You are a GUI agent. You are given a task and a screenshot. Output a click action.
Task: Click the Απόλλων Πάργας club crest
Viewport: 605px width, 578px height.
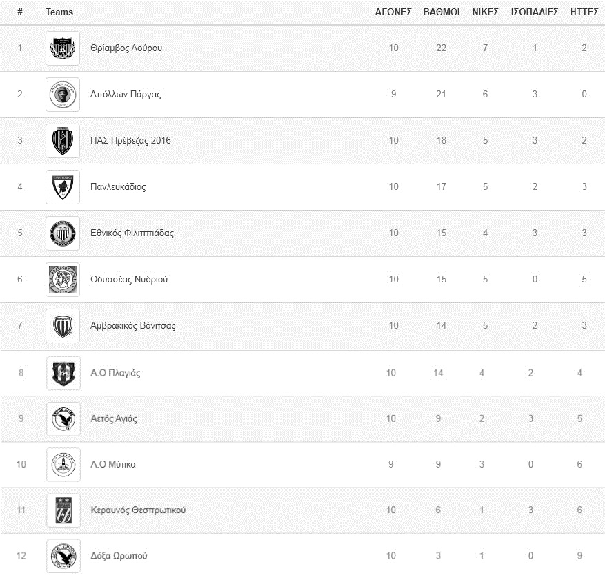coord(63,95)
